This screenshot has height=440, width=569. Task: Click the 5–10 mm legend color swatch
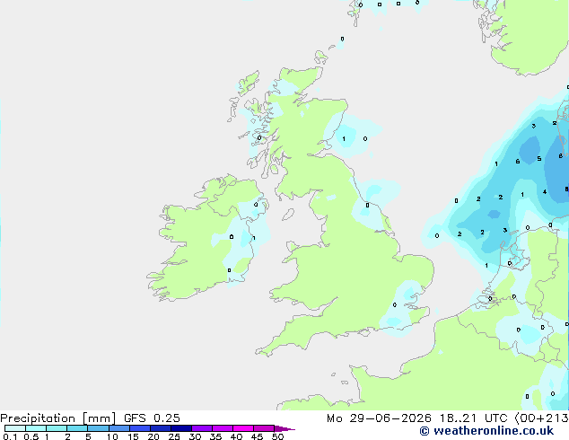[x=98, y=428]
